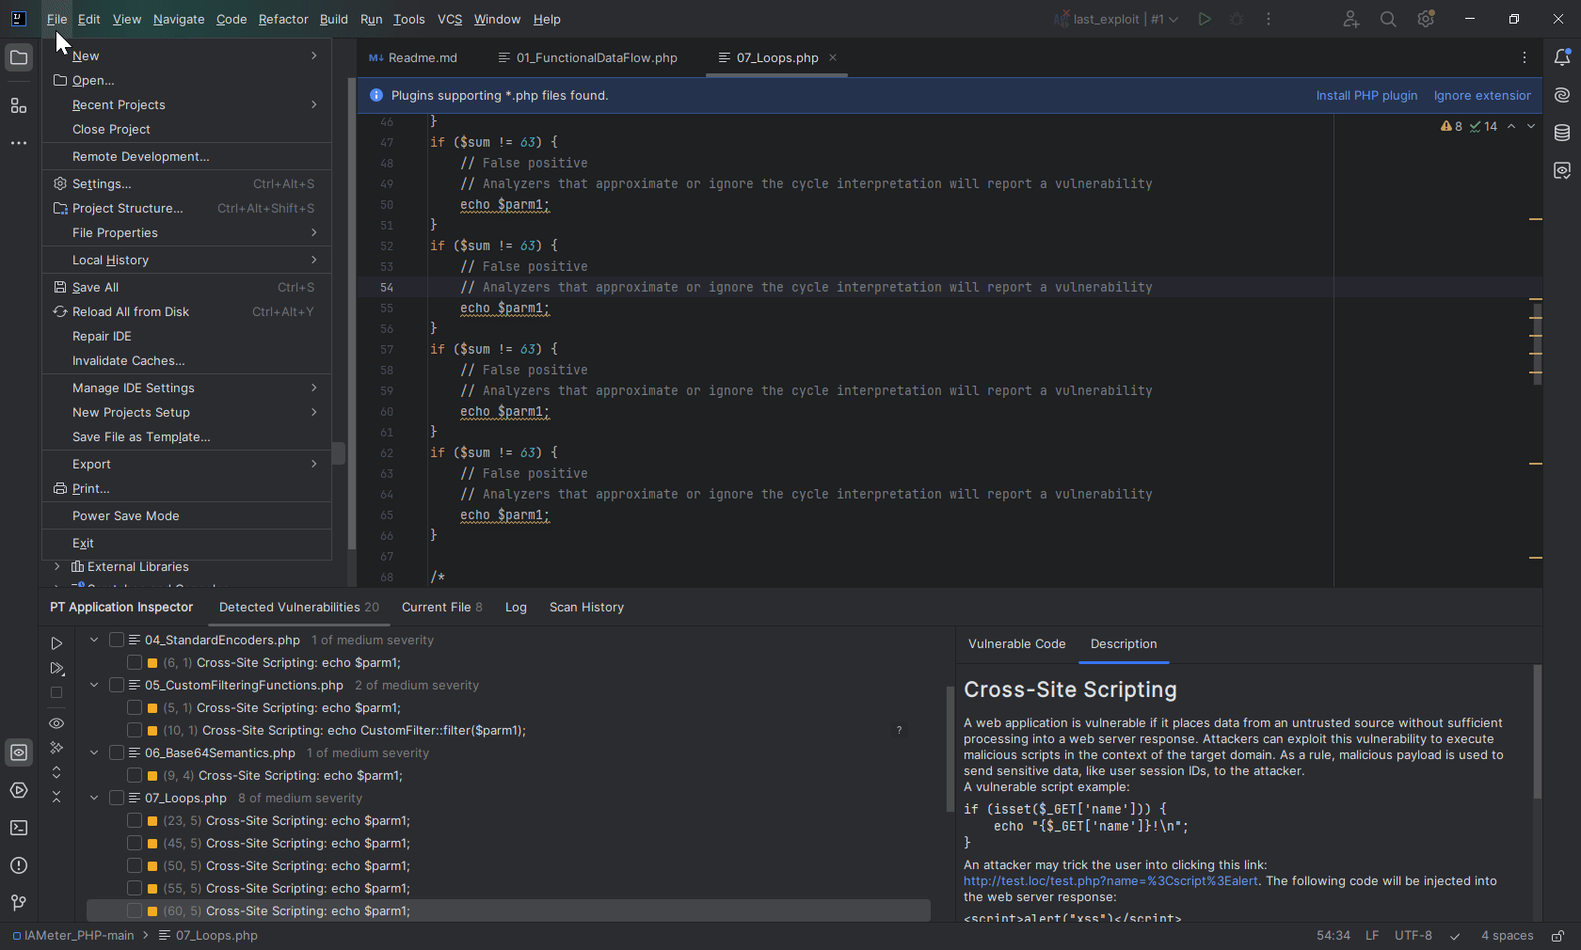This screenshot has width=1581, height=950.
Task: Check the 04_StandardEncoders.php file checkbox
Action: [117, 640]
